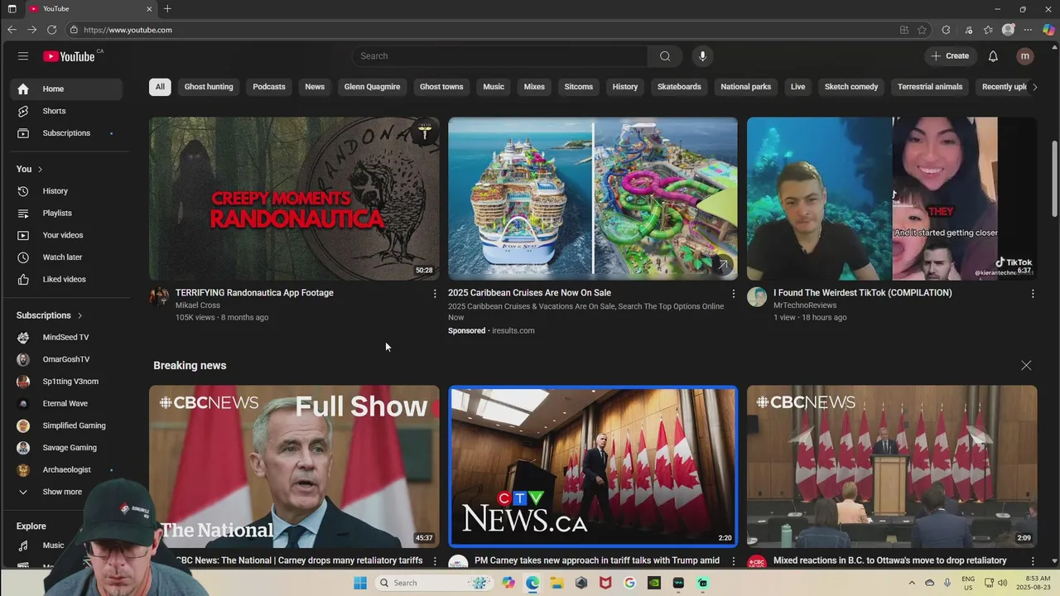The height and width of the screenshot is (596, 1060).
Task: Click the taskbar search box
Action: (432, 583)
